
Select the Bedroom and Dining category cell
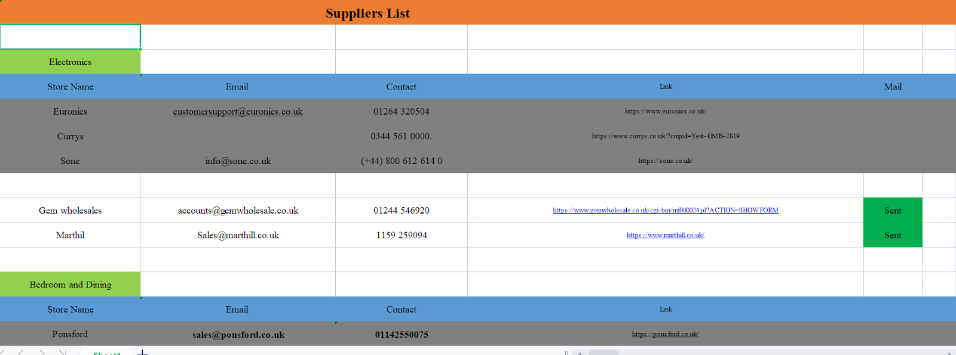pyautogui.click(x=70, y=285)
